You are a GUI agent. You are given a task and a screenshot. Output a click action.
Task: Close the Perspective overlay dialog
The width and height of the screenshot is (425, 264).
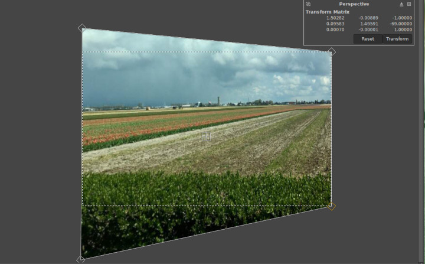pyautogui.click(x=409, y=4)
